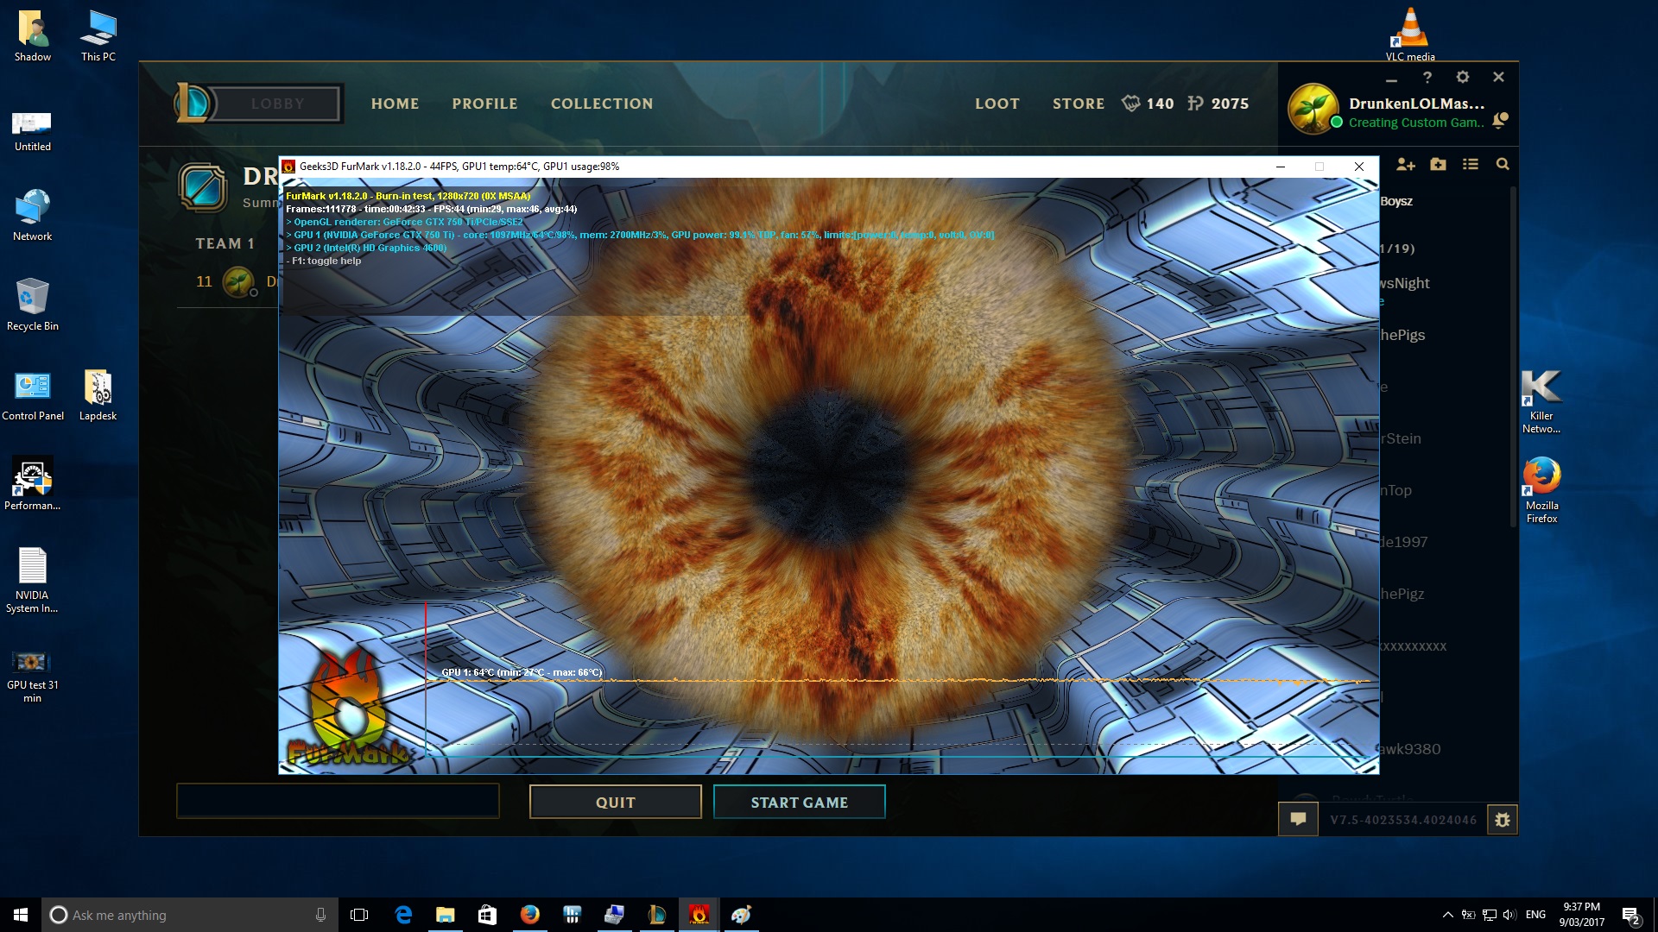Open League client settings gear
The image size is (1658, 932).
[x=1462, y=77]
